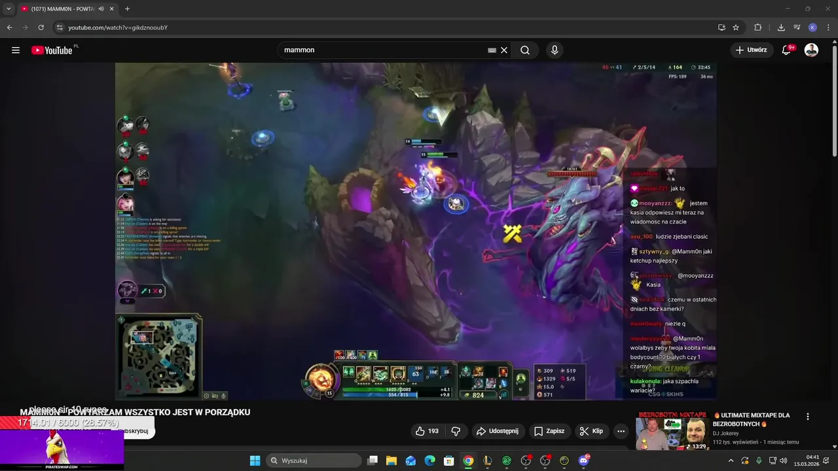Screen dimensions: 838x471
Task: Start voice search with the microphone button
Action: click(x=555, y=50)
